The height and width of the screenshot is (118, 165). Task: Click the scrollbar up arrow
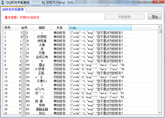pos(159,27)
